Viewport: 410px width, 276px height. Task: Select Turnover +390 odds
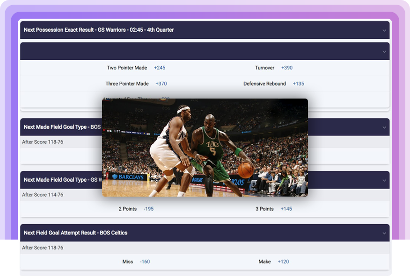(287, 68)
